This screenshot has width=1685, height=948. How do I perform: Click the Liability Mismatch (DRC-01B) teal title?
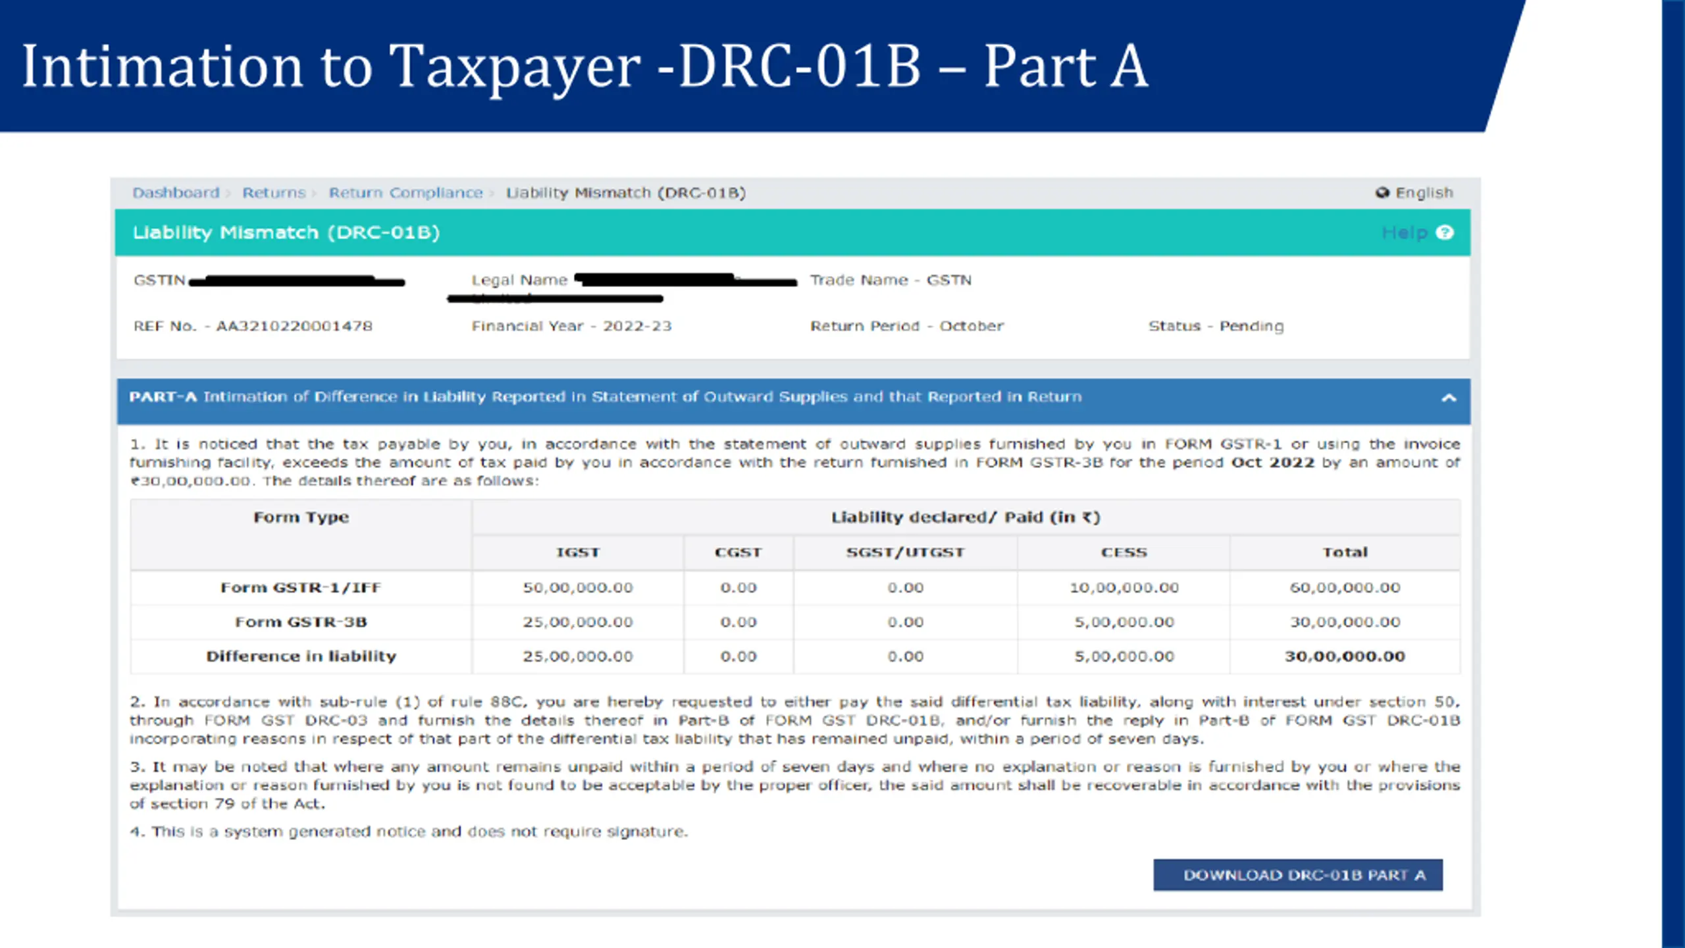(x=286, y=232)
